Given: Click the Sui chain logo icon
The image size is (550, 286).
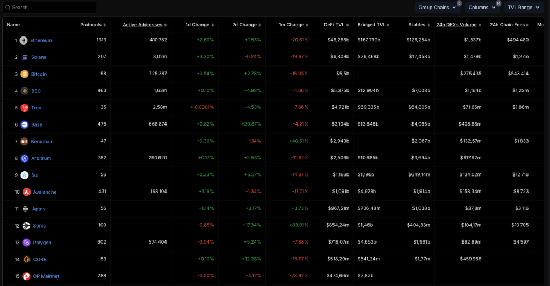Looking at the screenshot, I should [25, 175].
